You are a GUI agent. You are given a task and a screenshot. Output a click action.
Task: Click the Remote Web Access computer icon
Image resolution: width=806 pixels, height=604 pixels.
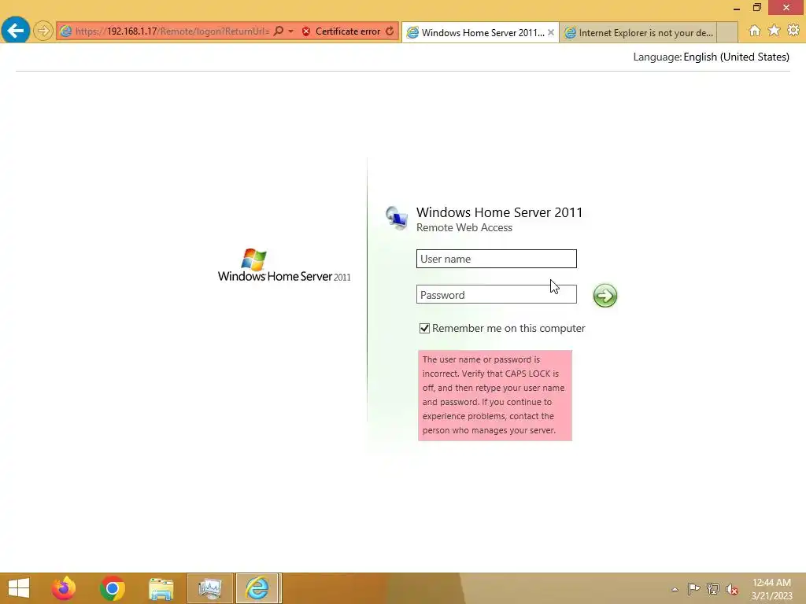click(x=397, y=219)
